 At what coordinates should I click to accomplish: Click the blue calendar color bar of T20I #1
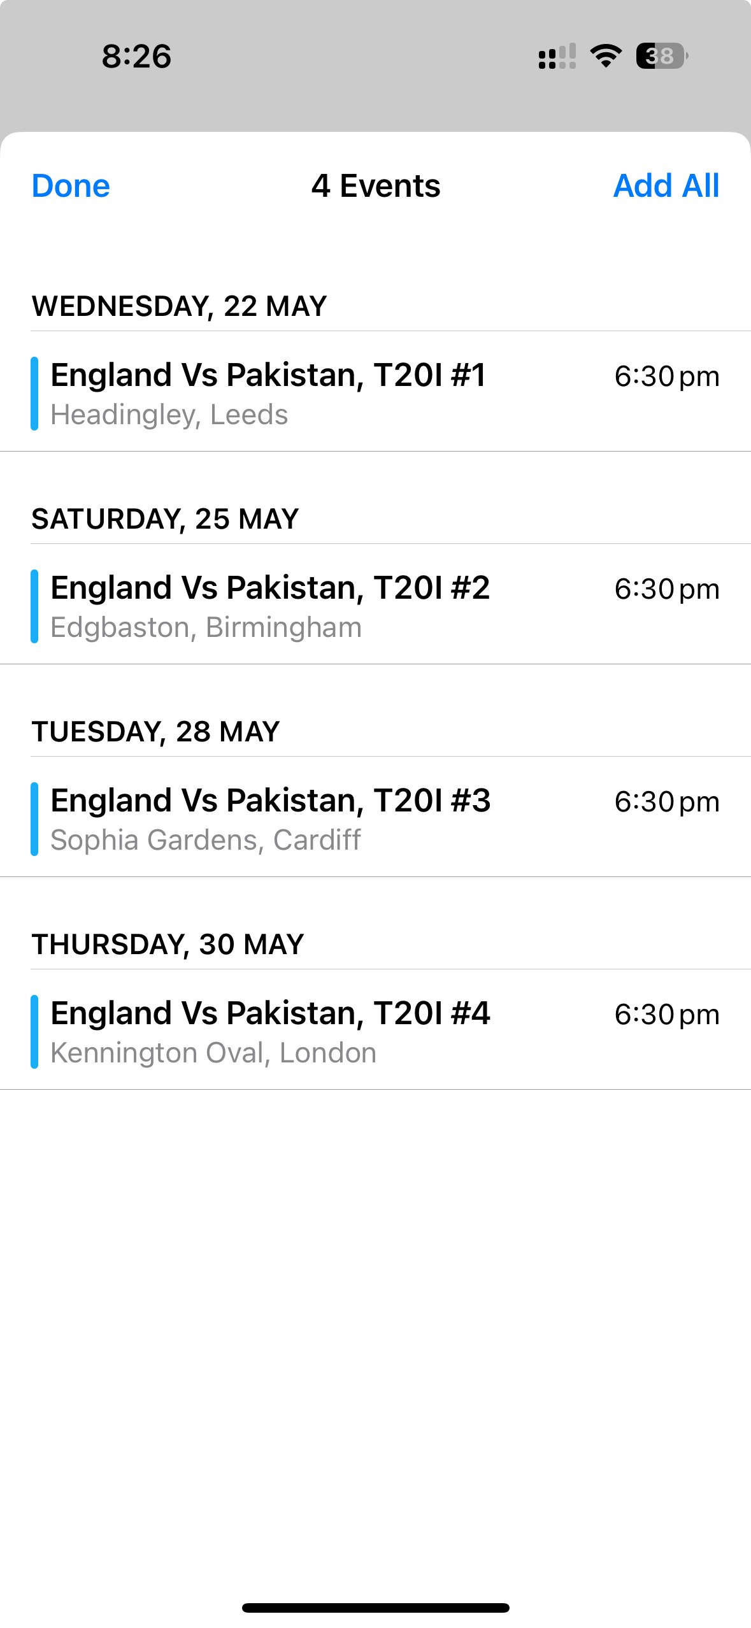(x=34, y=394)
